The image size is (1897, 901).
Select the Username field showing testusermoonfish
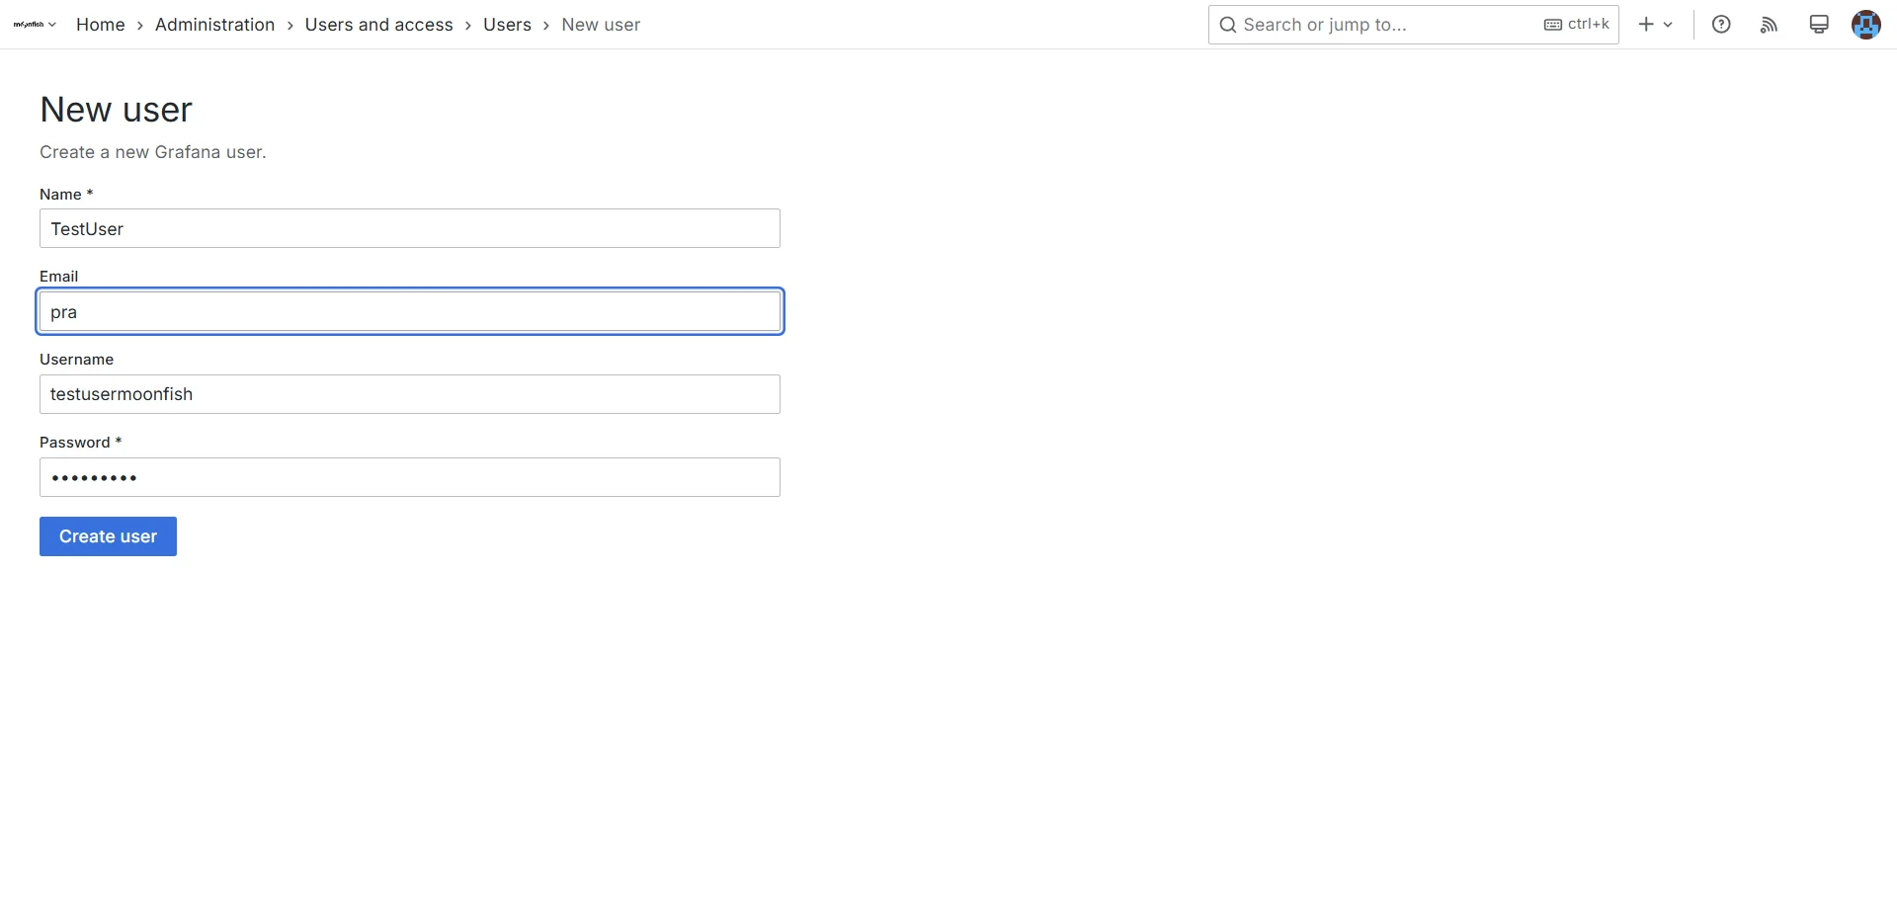[409, 393]
